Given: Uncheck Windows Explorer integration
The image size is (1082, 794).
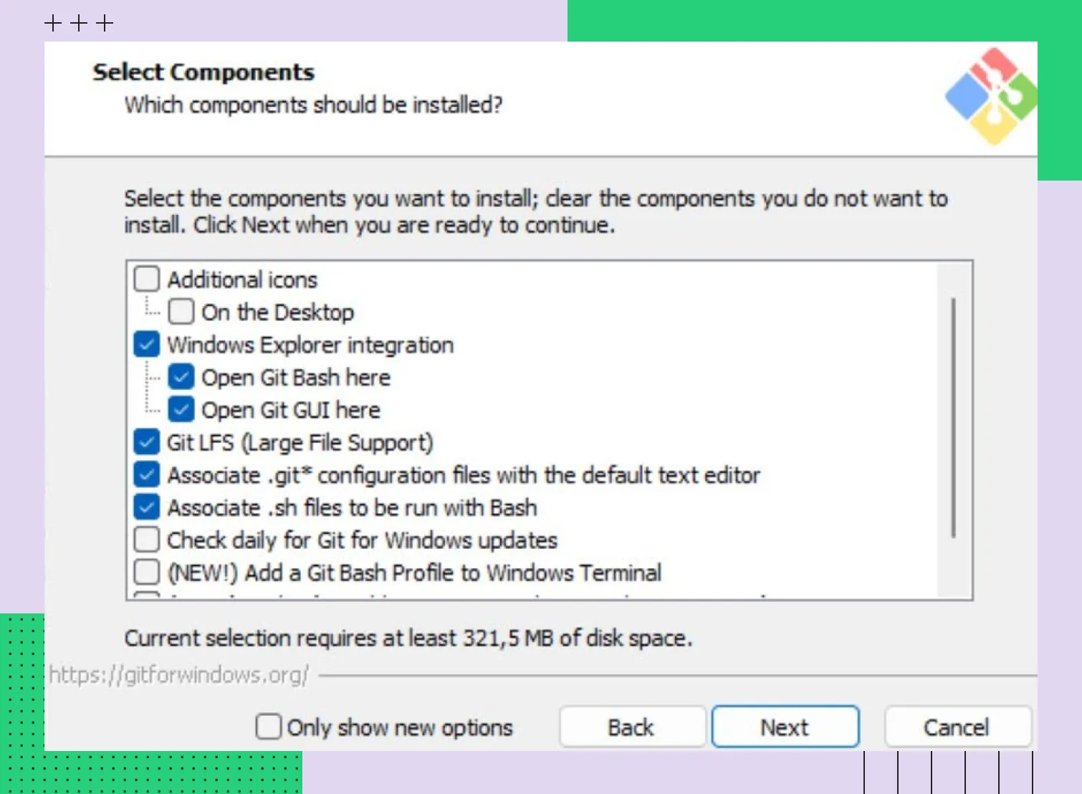Looking at the screenshot, I should pos(147,345).
